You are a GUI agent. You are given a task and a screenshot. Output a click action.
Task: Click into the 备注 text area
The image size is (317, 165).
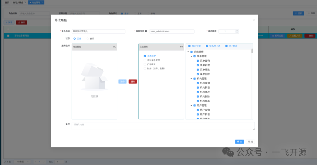(163, 126)
